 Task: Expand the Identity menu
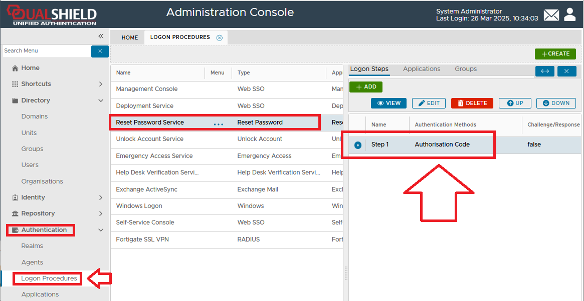point(101,197)
